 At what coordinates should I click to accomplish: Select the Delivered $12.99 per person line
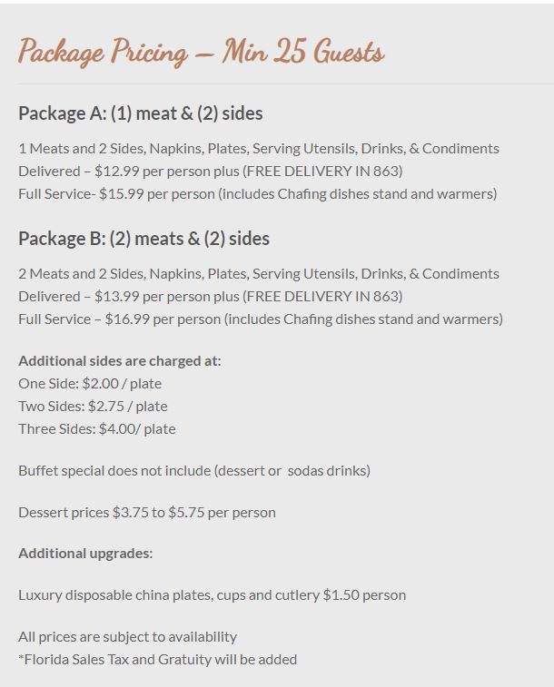click(x=210, y=171)
